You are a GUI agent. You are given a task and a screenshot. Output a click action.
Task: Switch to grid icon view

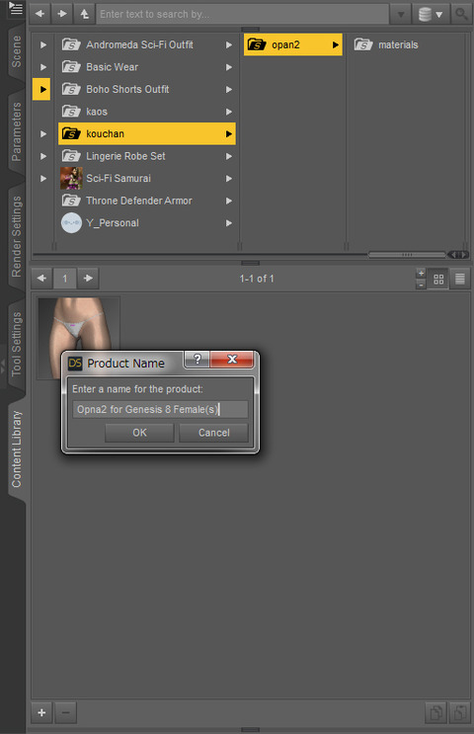point(438,279)
